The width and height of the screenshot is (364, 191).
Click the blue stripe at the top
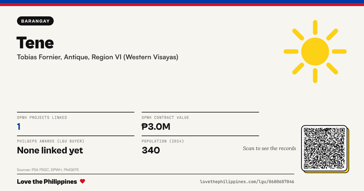pyautogui.click(x=182, y=2)
